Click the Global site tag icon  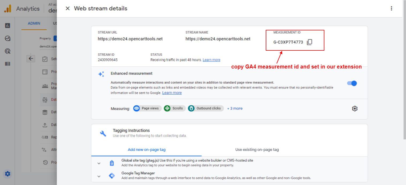tap(112, 163)
